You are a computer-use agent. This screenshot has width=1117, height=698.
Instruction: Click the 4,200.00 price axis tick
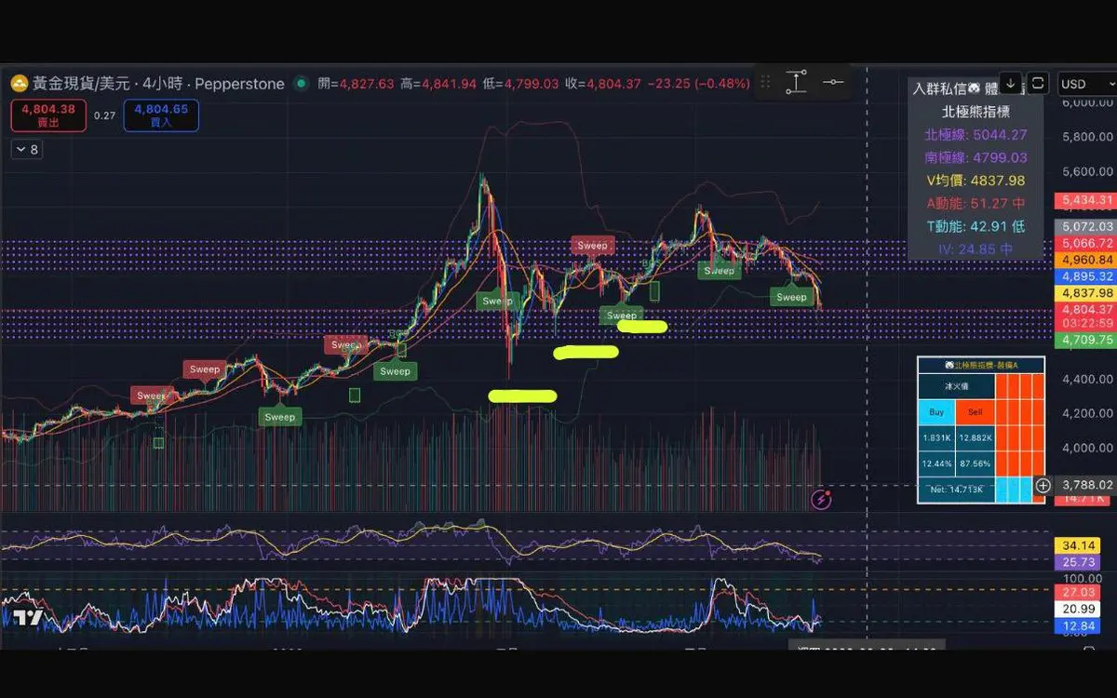click(x=1085, y=413)
